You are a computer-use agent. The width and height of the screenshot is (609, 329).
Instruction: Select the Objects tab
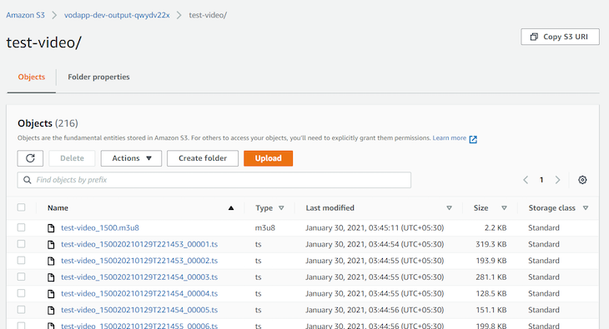point(32,77)
